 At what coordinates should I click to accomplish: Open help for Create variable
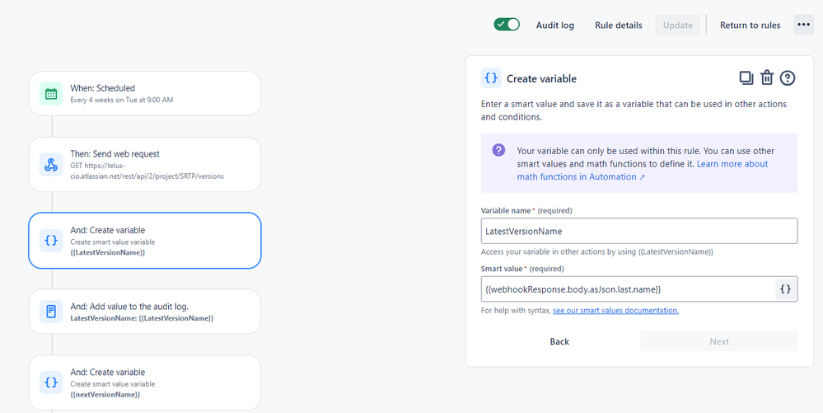788,78
